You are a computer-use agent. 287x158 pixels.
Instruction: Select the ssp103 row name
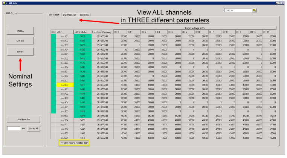65,45
